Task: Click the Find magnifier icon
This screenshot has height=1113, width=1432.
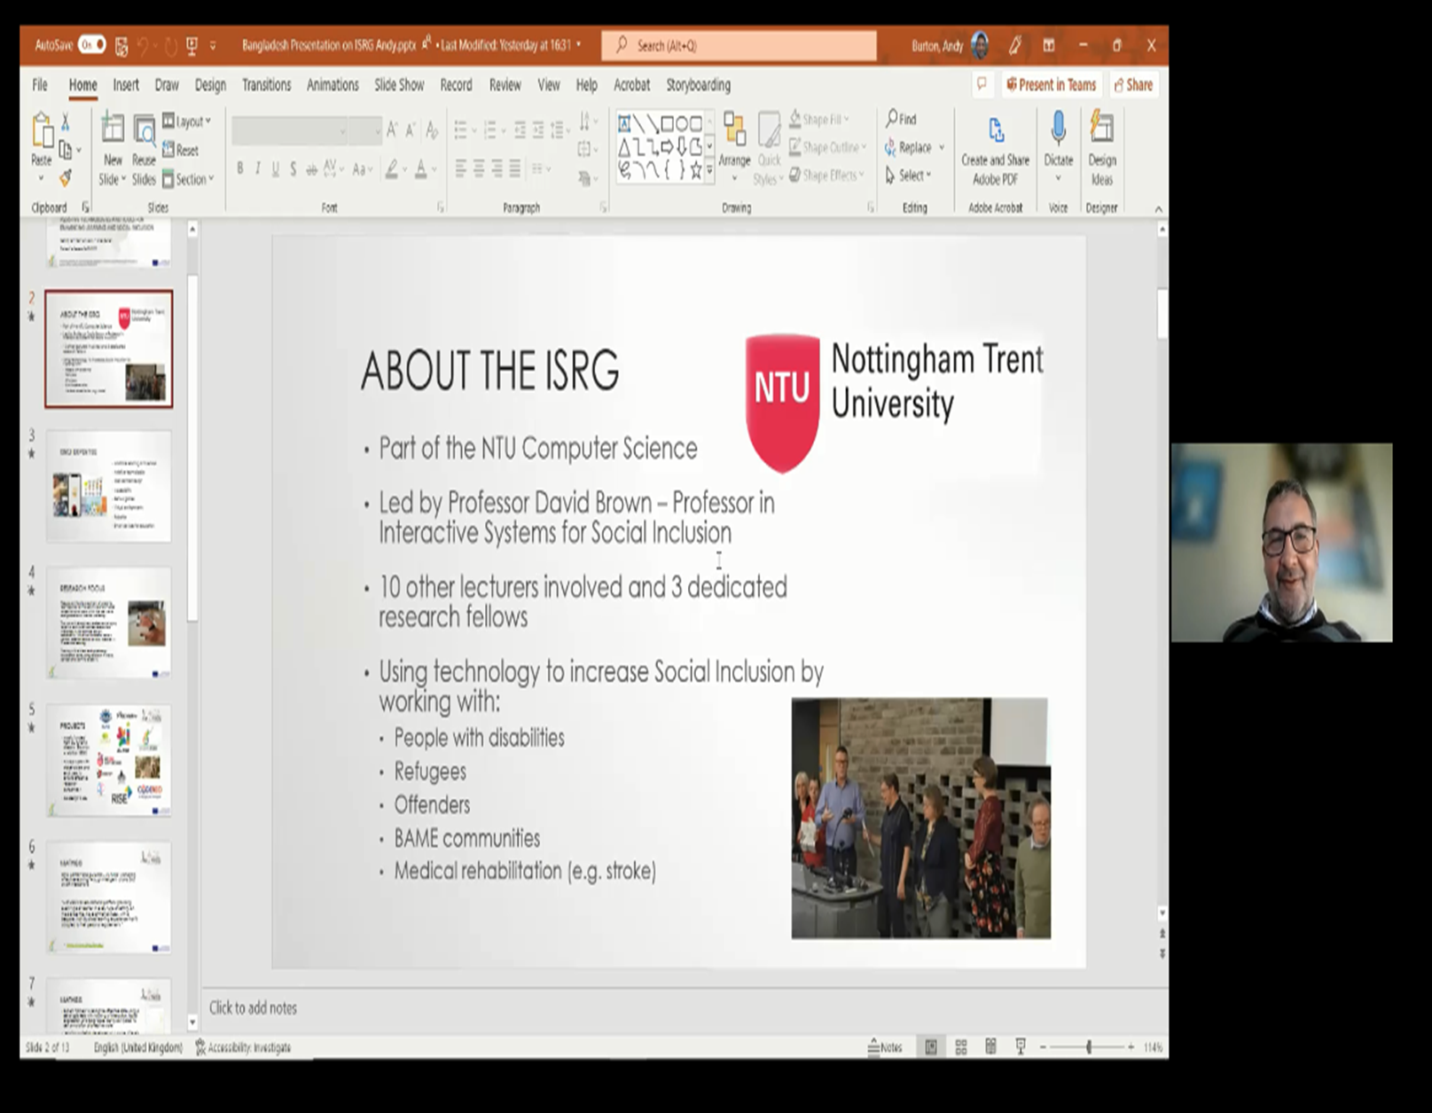Action: pyautogui.click(x=892, y=118)
